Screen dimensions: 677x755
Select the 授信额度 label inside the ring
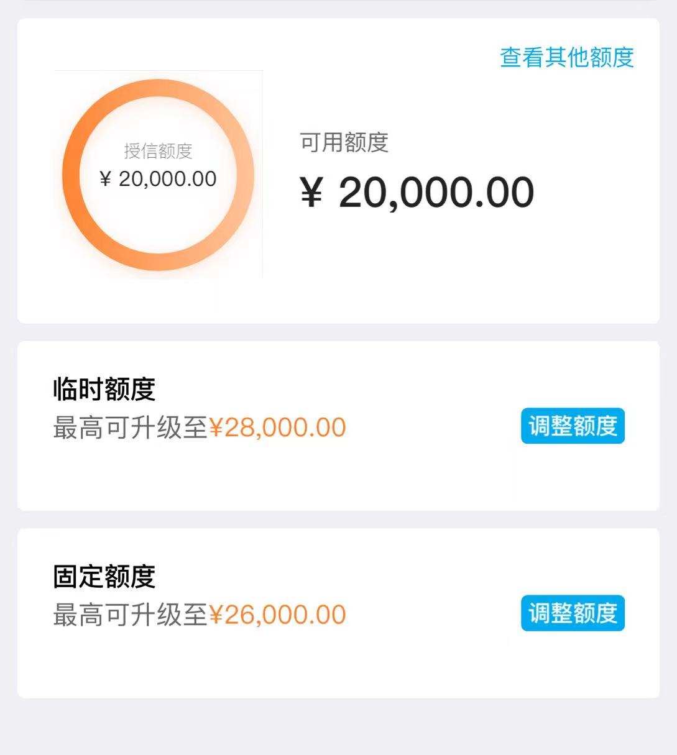pos(158,151)
